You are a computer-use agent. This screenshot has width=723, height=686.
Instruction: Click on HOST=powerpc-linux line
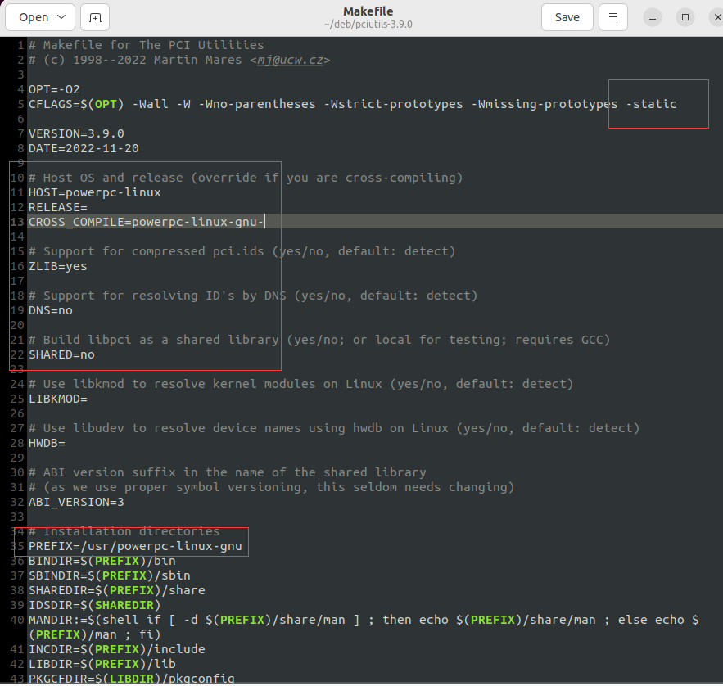pos(94,192)
